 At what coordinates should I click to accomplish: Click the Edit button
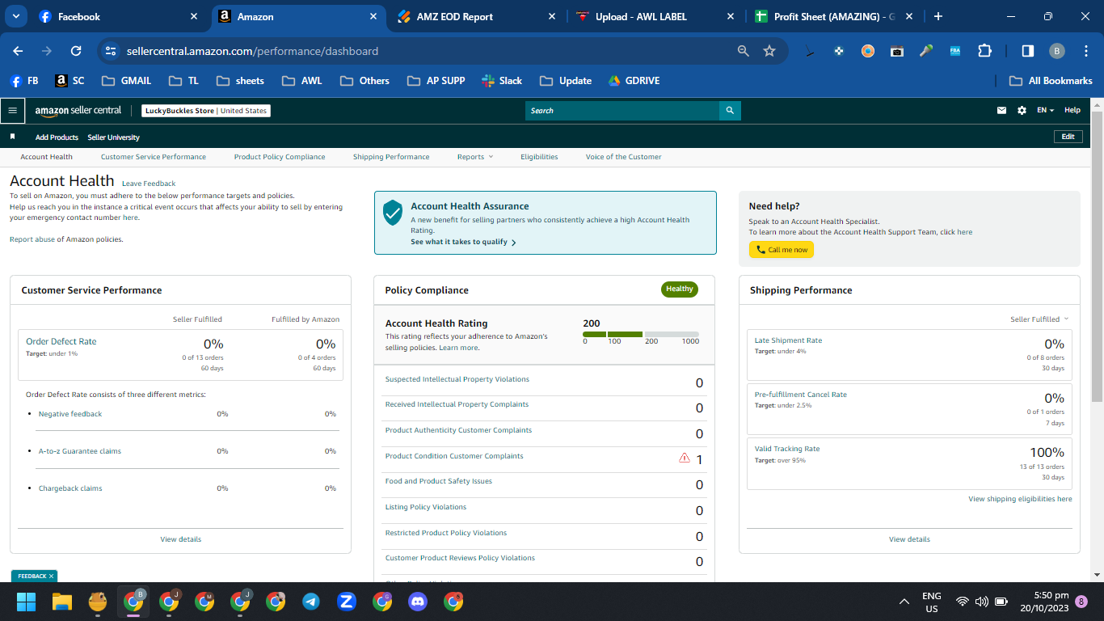(1068, 137)
